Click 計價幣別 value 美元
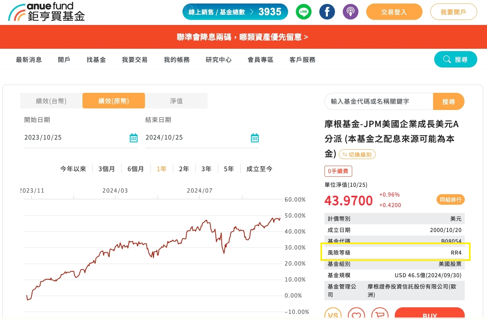 (456, 219)
